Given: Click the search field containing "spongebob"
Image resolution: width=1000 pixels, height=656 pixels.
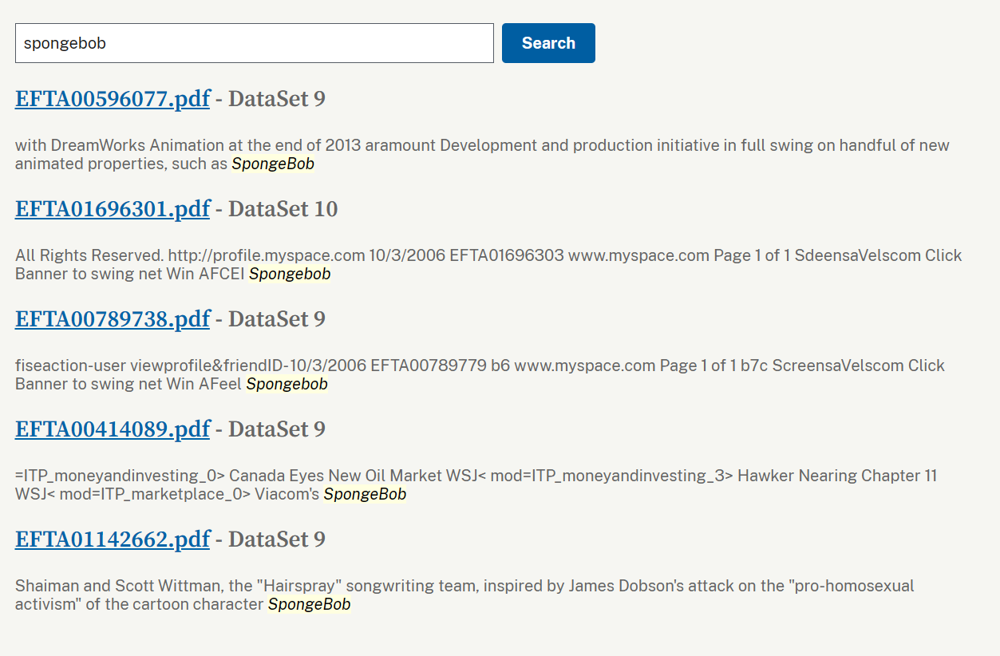Looking at the screenshot, I should [x=255, y=43].
